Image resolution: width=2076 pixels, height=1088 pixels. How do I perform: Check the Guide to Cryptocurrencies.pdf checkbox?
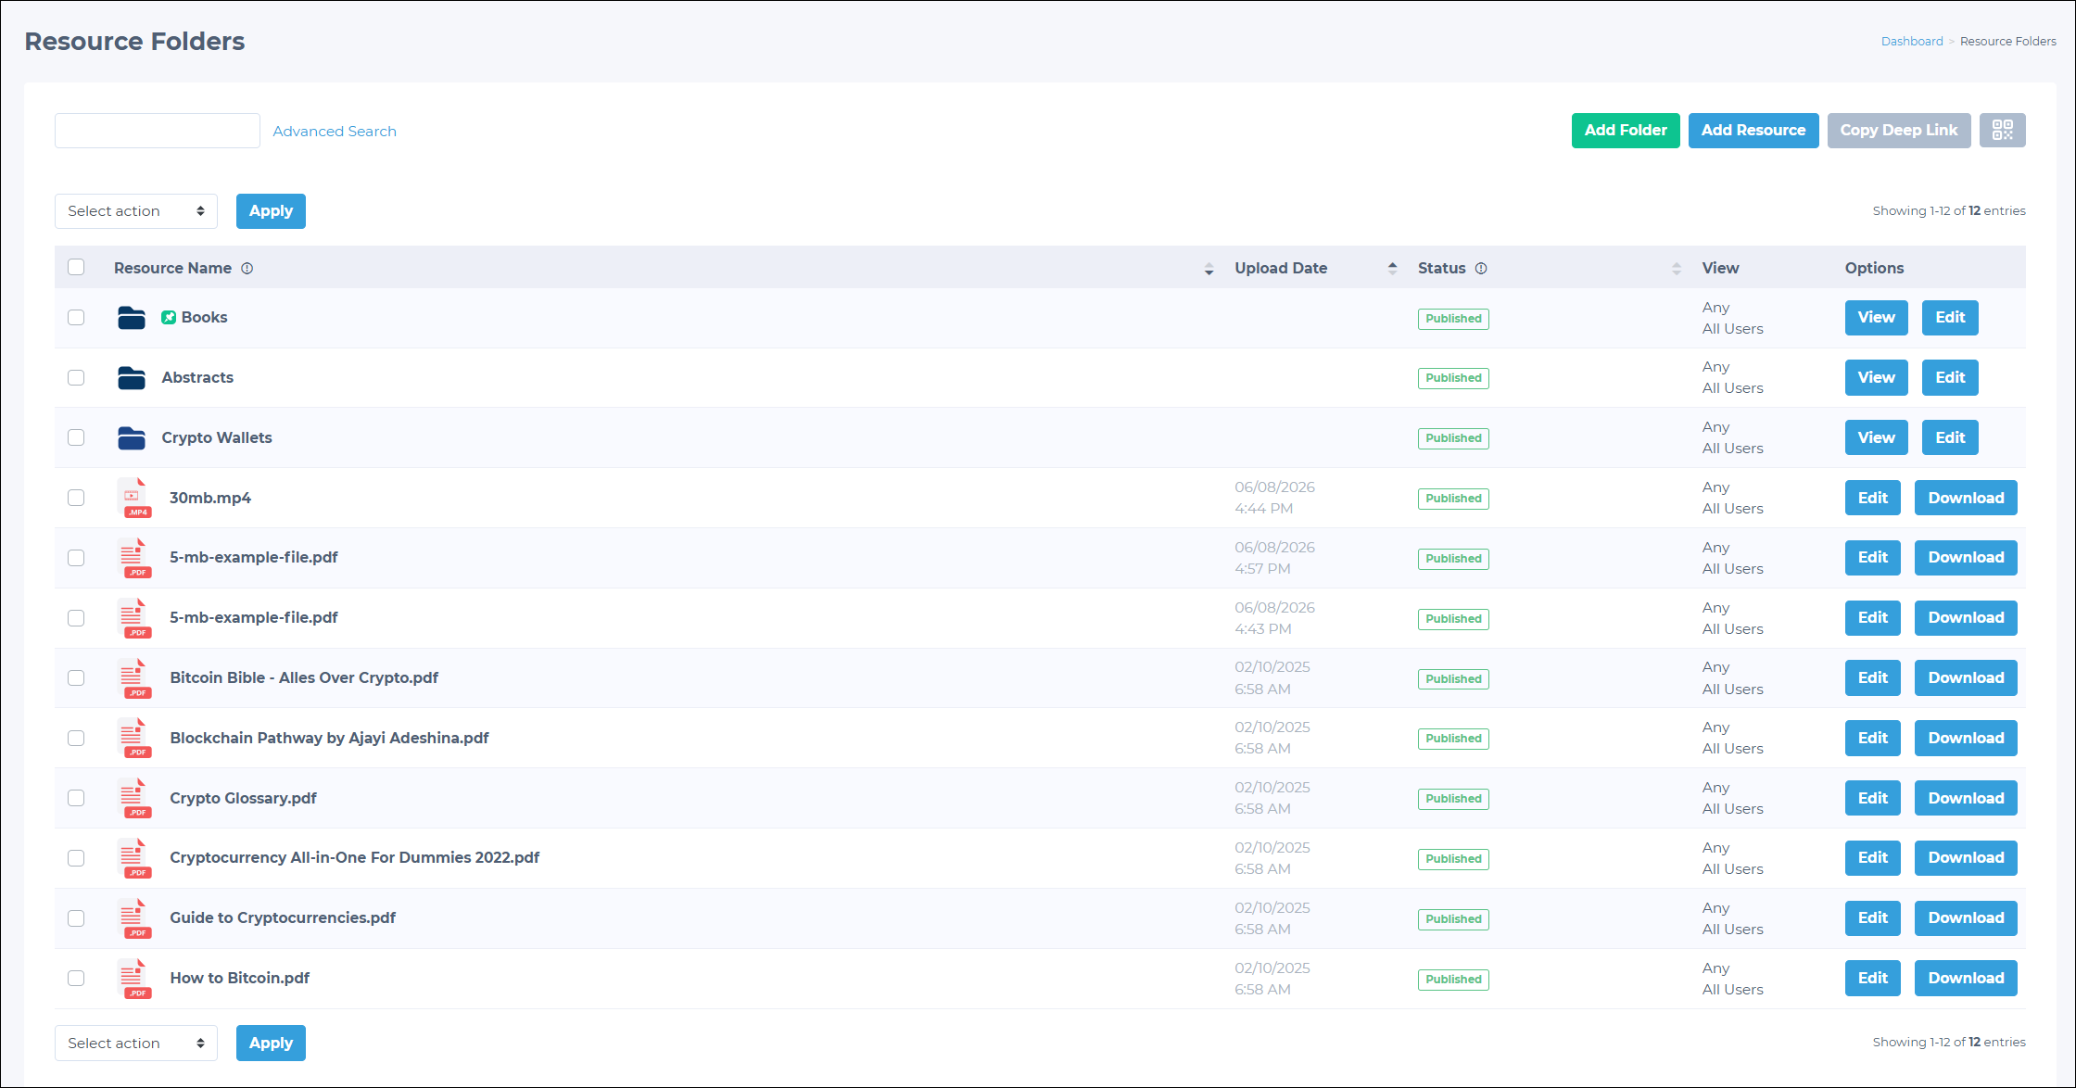[76, 918]
